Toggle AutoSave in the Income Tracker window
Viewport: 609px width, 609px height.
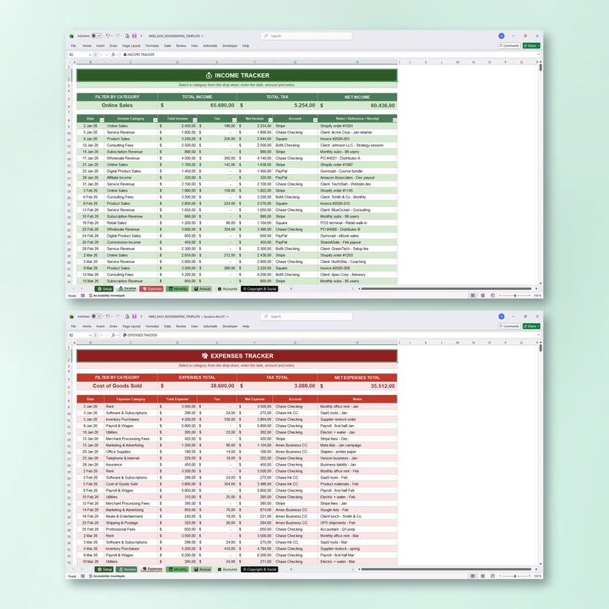click(97, 36)
